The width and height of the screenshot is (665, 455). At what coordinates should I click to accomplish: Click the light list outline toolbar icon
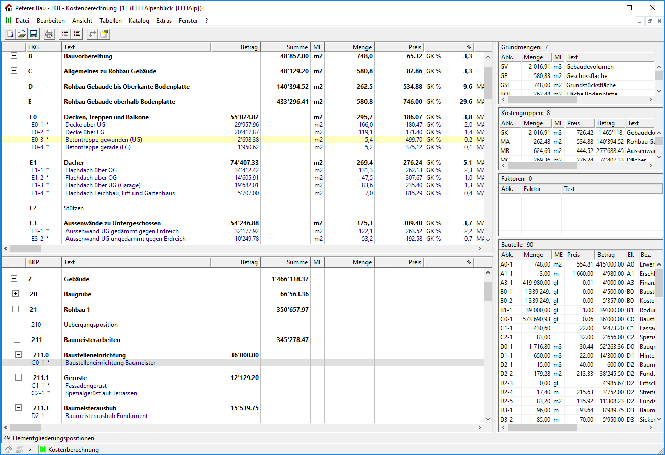(65, 34)
